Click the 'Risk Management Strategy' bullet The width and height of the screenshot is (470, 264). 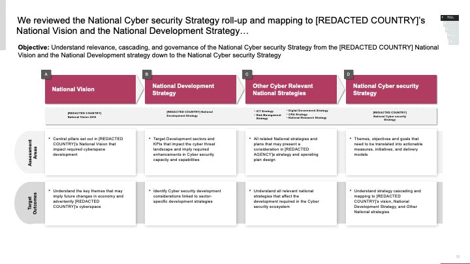point(268,117)
